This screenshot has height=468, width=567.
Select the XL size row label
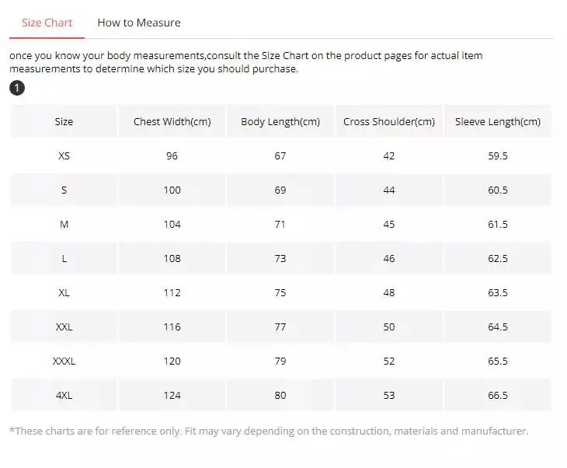click(64, 292)
